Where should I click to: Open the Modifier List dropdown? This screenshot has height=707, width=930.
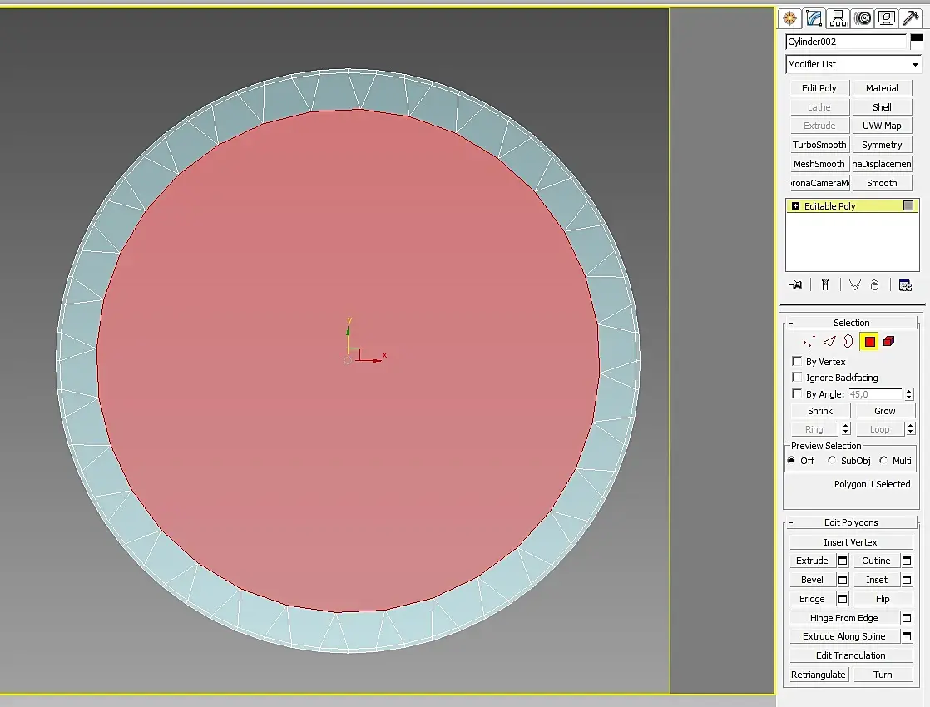tap(853, 64)
